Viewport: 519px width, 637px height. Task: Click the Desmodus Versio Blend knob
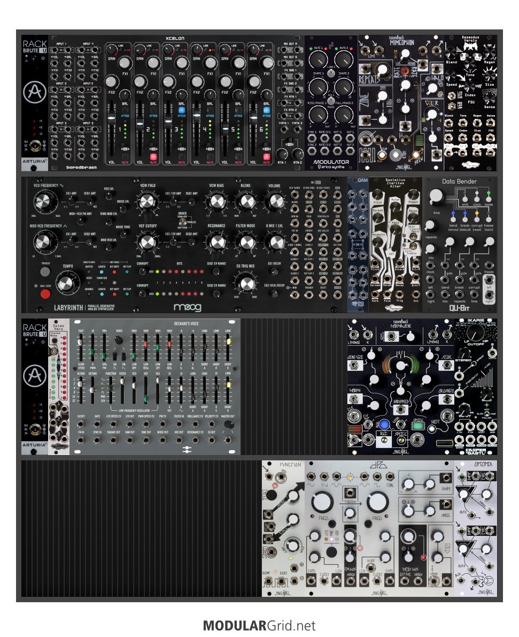click(451, 53)
